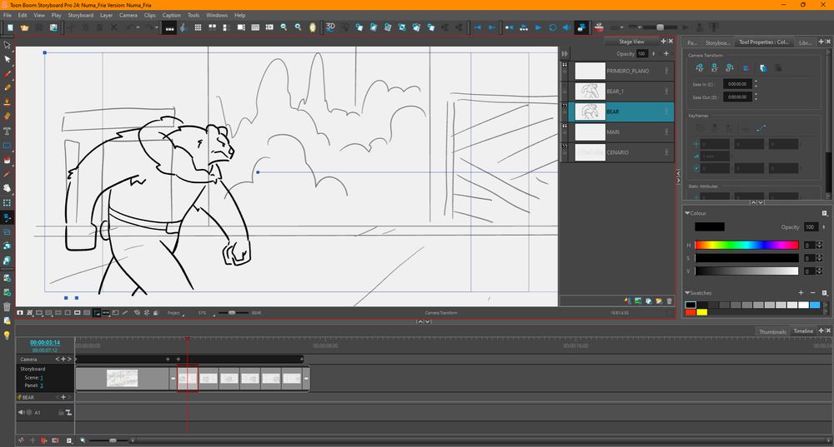Add a new layer with the plus button
The image size is (834, 447).
click(x=666, y=53)
